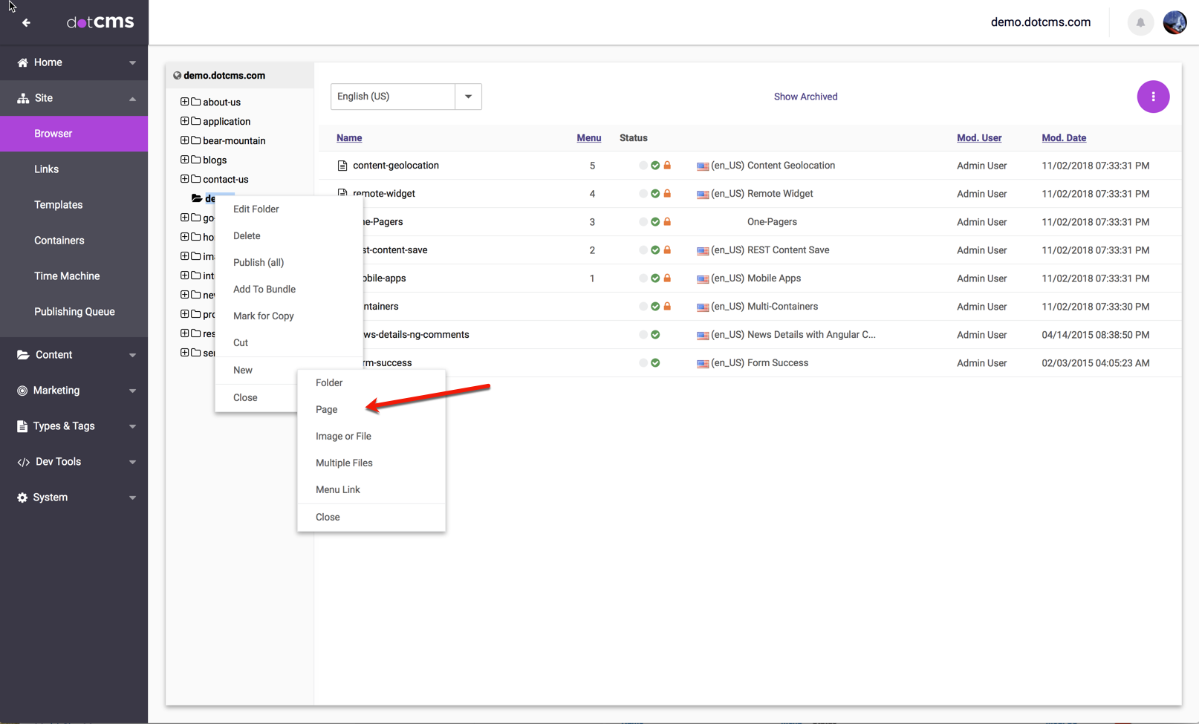
Task: Select the blogs folder in tree
Action: 214,160
